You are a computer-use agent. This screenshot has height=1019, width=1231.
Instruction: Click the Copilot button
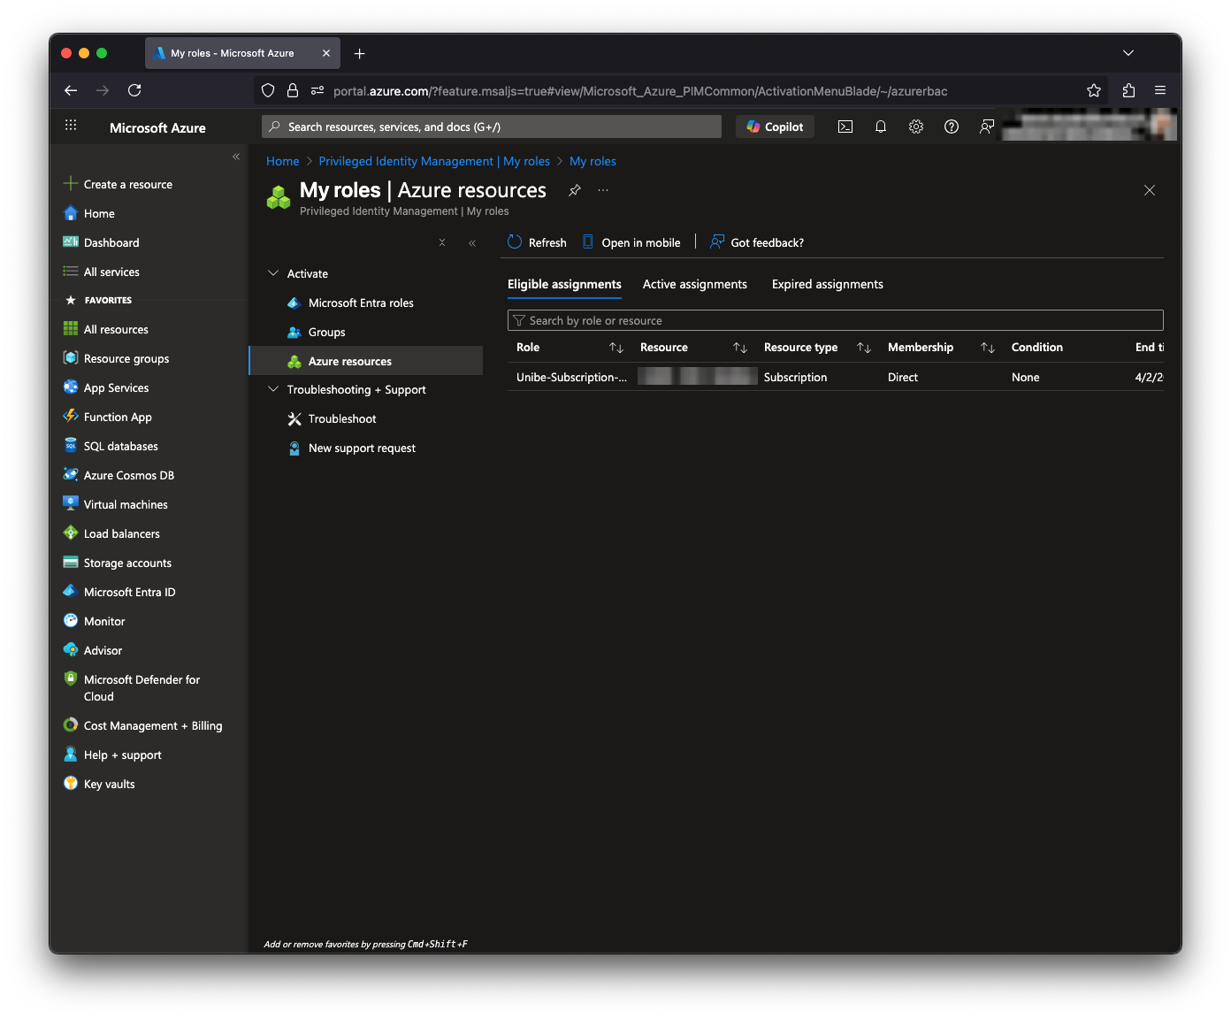(776, 126)
